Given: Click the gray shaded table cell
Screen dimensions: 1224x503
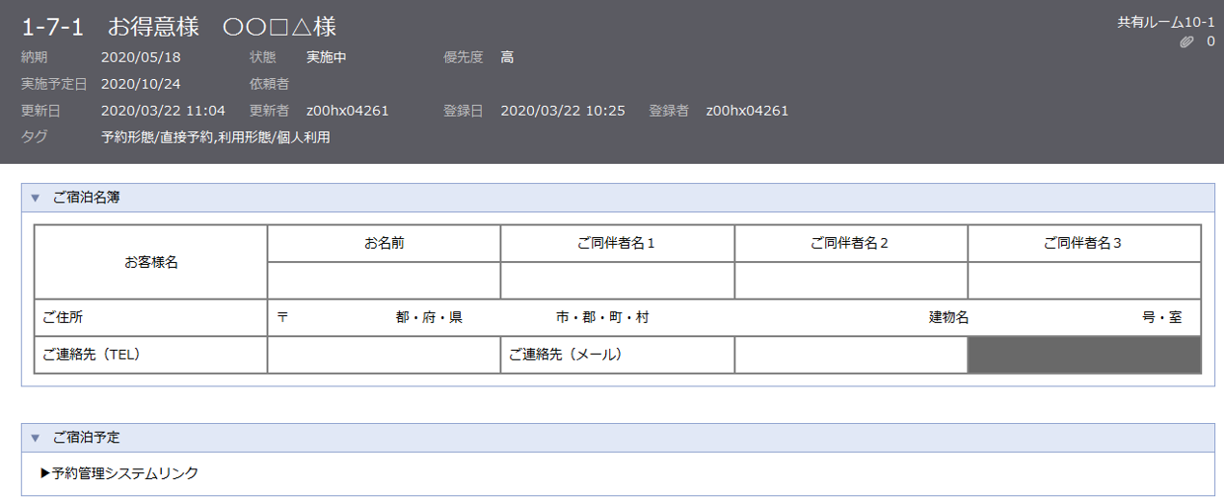Looking at the screenshot, I should pos(1083,355).
